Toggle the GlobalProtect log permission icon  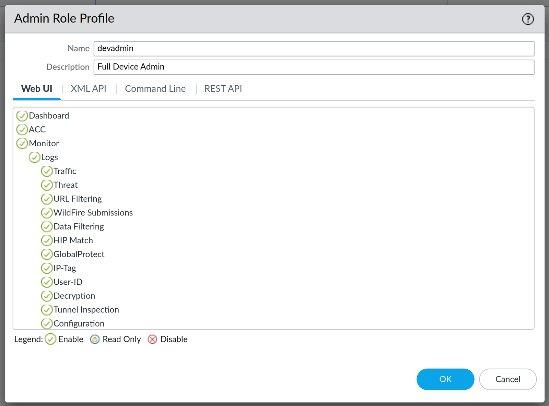click(x=47, y=254)
